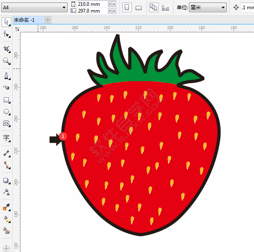Click the quick customize plus button in toolbox

pyautogui.click(x=6, y=248)
